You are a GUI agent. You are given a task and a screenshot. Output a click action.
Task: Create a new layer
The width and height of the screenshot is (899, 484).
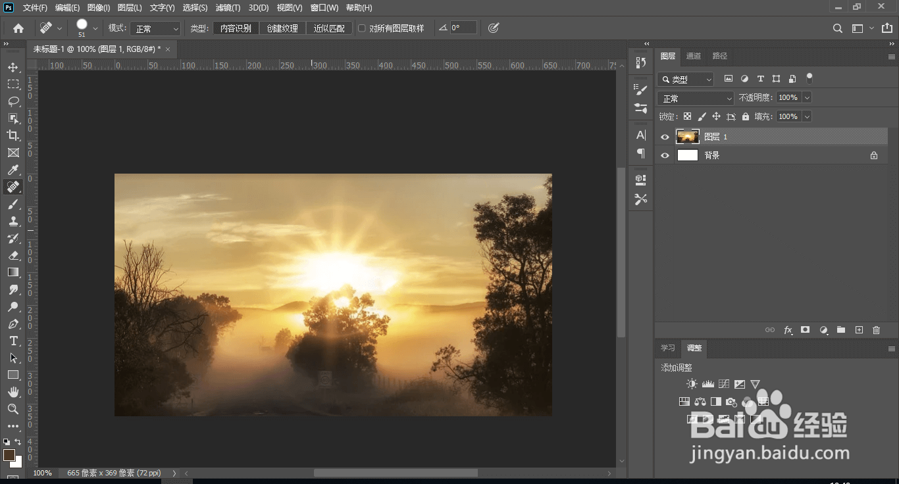coord(858,330)
